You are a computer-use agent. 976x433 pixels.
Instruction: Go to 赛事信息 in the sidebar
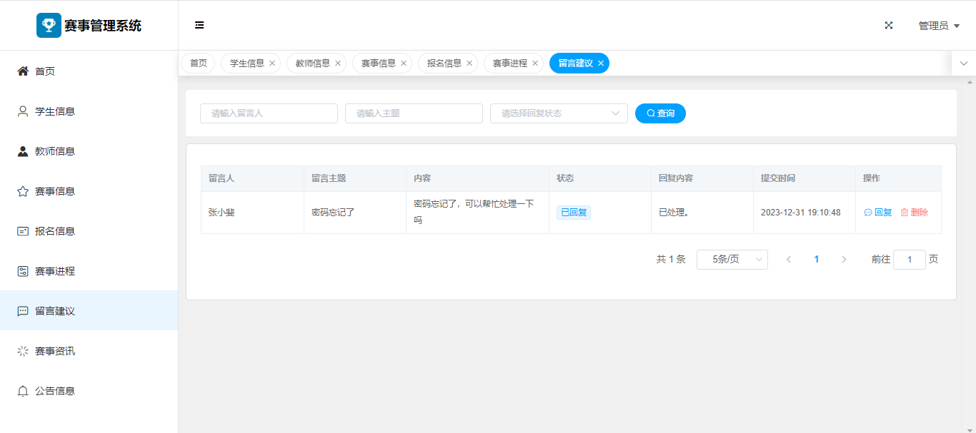coord(54,191)
